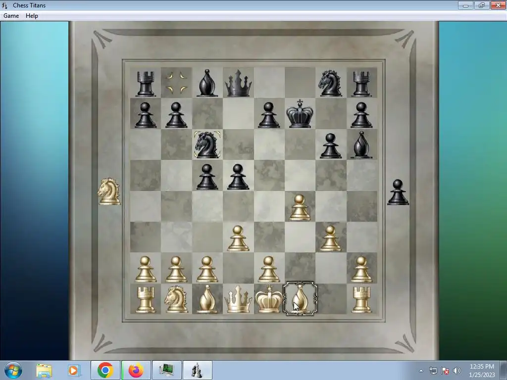Pick the white bishop on c1

pyautogui.click(x=207, y=299)
